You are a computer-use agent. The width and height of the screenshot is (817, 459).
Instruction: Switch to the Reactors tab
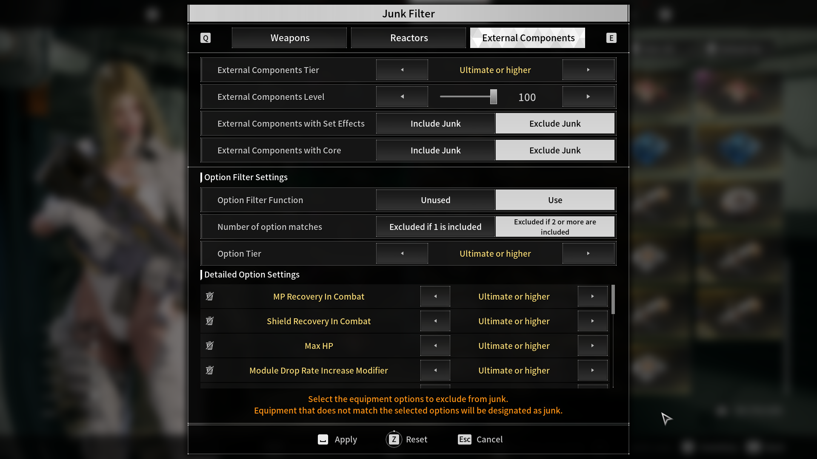[408, 38]
